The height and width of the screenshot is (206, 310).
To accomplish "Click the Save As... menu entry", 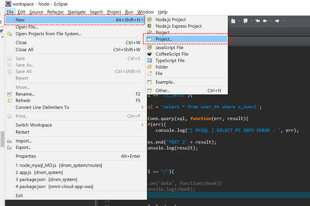I will (75, 65).
